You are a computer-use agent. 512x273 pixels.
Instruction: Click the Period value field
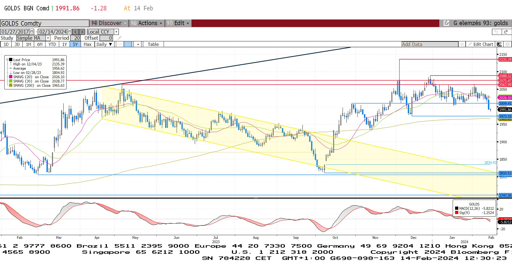pos(76,38)
